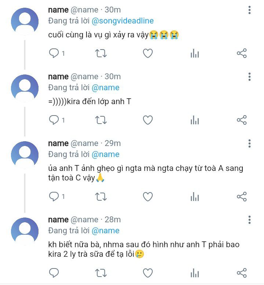Open avatar of the 28m tweet's author
The width and height of the screenshot is (264, 285).
pyautogui.click(x=25, y=231)
